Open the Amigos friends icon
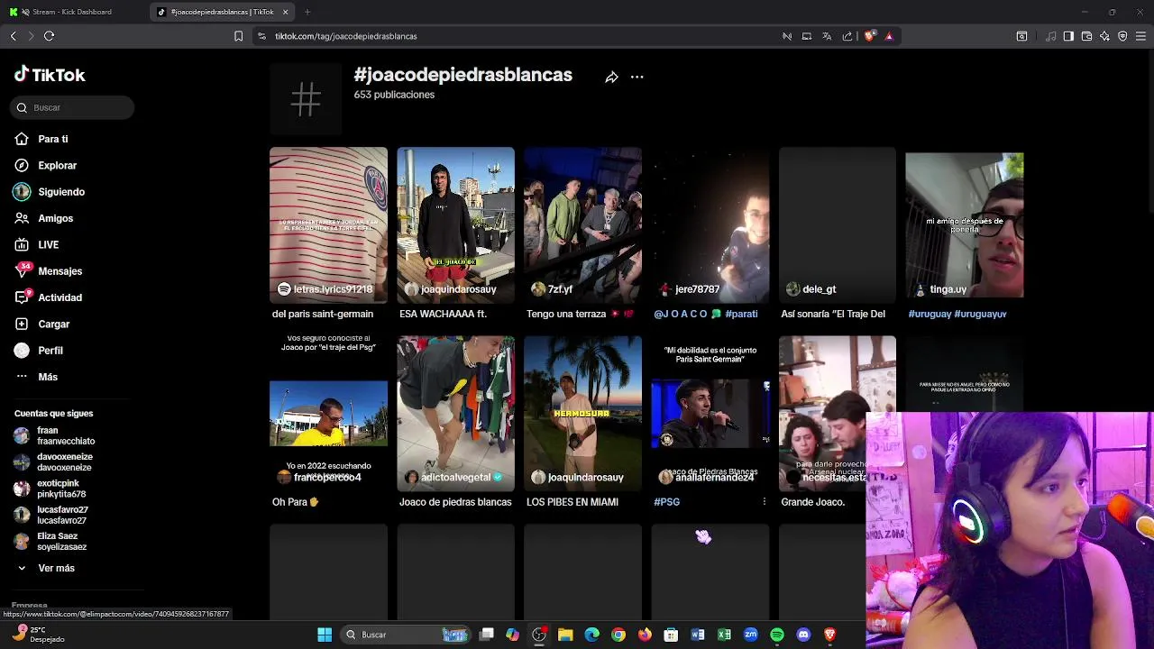This screenshot has height=649, width=1154. coord(22,218)
